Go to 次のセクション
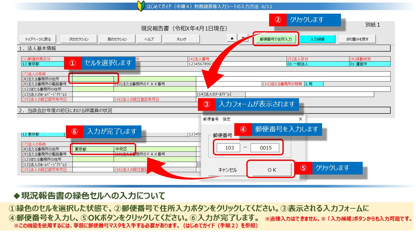The height and width of the screenshot is (234, 416). [x=79, y=39]
